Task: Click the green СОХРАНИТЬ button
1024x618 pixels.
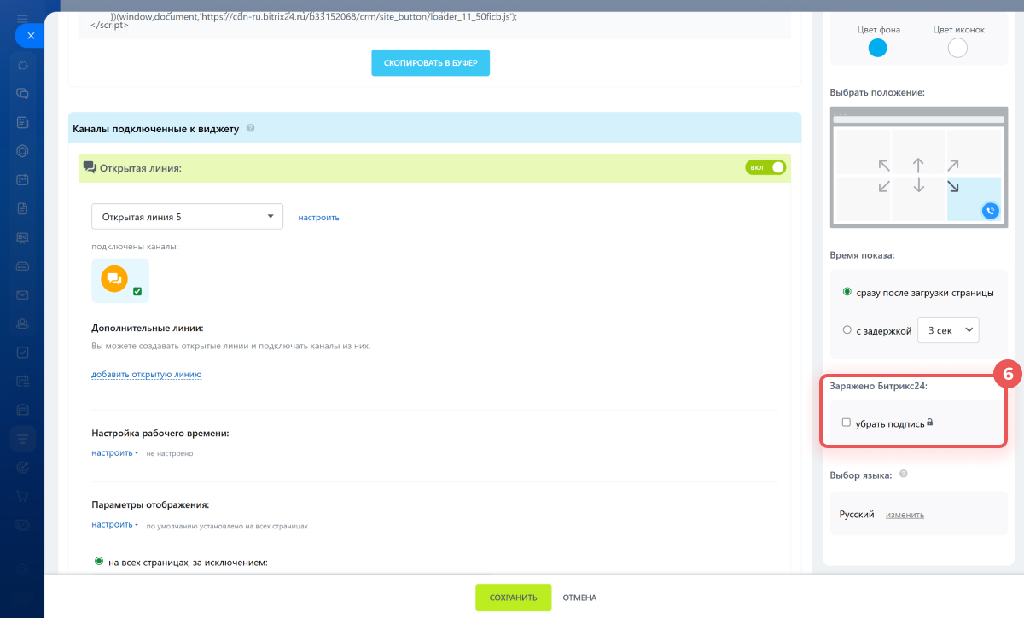Action: [514, 598]
